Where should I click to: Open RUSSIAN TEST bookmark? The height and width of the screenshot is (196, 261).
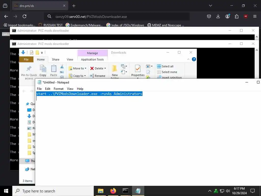point(50,25)
